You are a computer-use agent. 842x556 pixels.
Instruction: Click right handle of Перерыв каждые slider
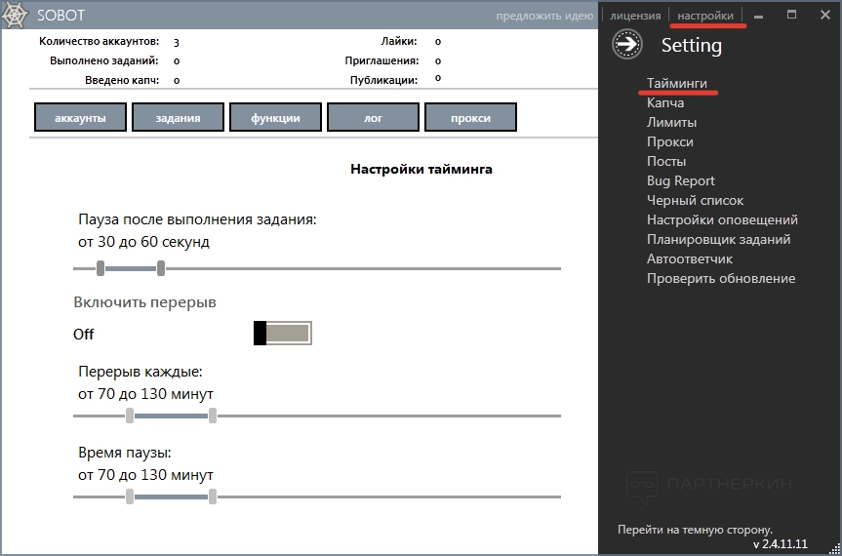[213, 416]
